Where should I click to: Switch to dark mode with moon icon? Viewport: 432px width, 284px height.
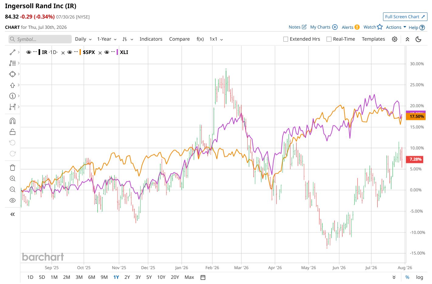[418, 39]
